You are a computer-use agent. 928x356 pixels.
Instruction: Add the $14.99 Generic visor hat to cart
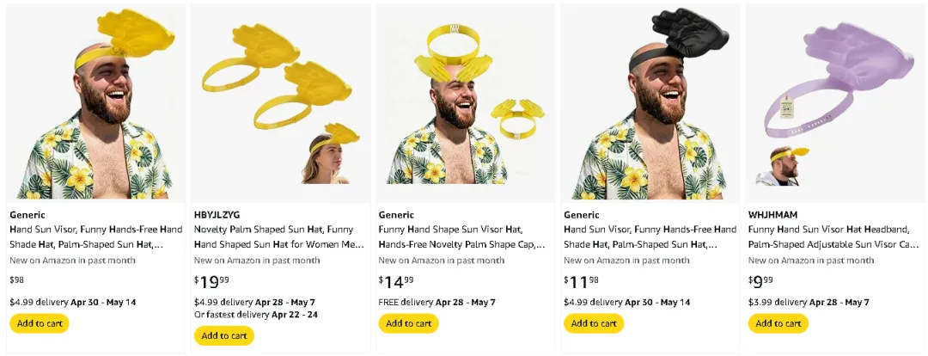pyautogui.click(x=408, y=323)
